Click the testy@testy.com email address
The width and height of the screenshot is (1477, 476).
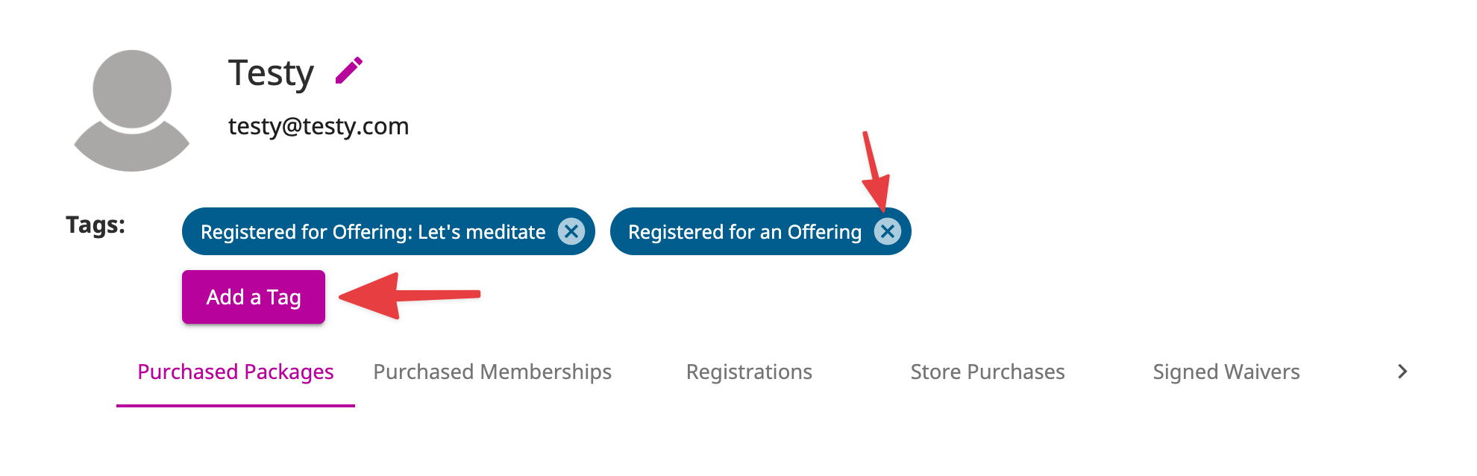pyautogui.click(x=319, y=126)
